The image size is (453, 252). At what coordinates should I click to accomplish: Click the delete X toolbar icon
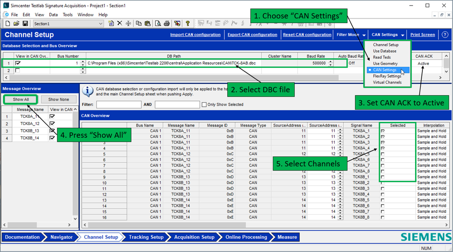pos(120,23)
